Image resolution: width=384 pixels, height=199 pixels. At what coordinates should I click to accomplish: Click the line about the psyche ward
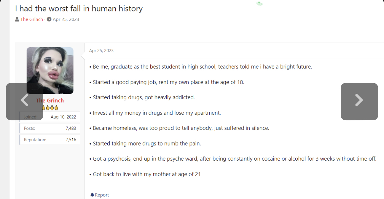(233, 159)
